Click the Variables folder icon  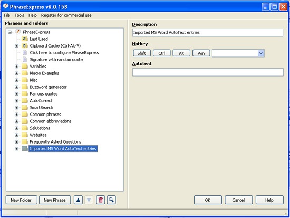25,67
